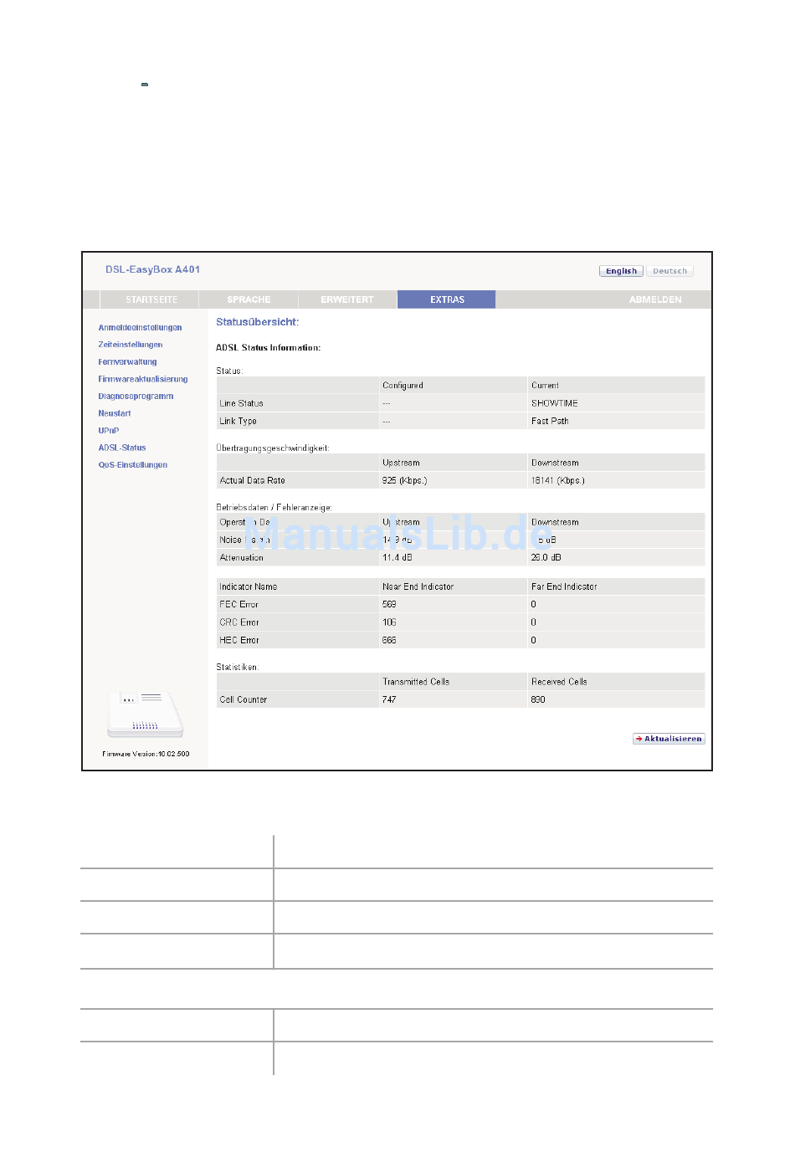Click the downstream rate 18141 (Kbps.)
Image resolution: width=795 pixels, height=1157 pixels.
[x=558, y=480]
